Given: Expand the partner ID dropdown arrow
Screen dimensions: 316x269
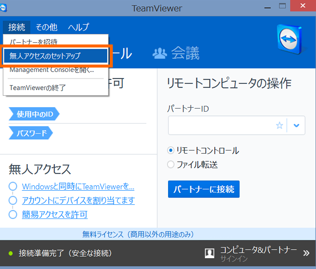Looking at the screenshot, I should point(296,125).
